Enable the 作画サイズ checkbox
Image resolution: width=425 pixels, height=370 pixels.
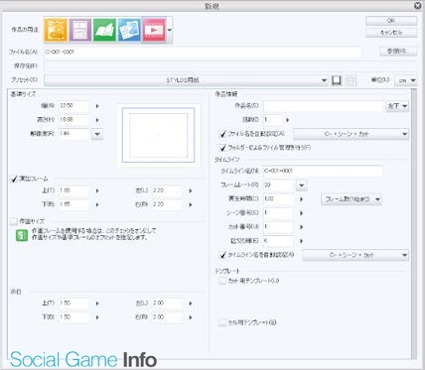(14, 221)
